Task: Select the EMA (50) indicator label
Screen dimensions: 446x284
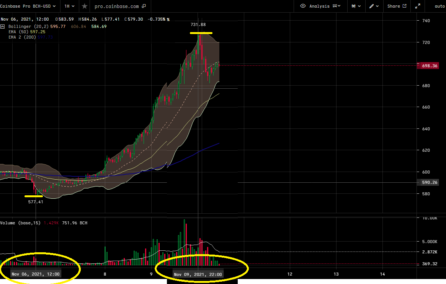Action: pos(18,32)
